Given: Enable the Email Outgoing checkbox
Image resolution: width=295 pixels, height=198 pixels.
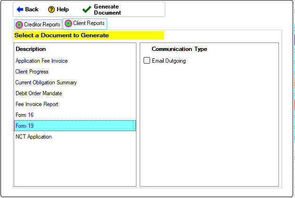Looking at the screenshot, I should [147, 61].
